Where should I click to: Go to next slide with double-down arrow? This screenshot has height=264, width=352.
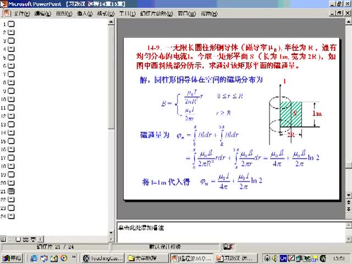[349, 209]
